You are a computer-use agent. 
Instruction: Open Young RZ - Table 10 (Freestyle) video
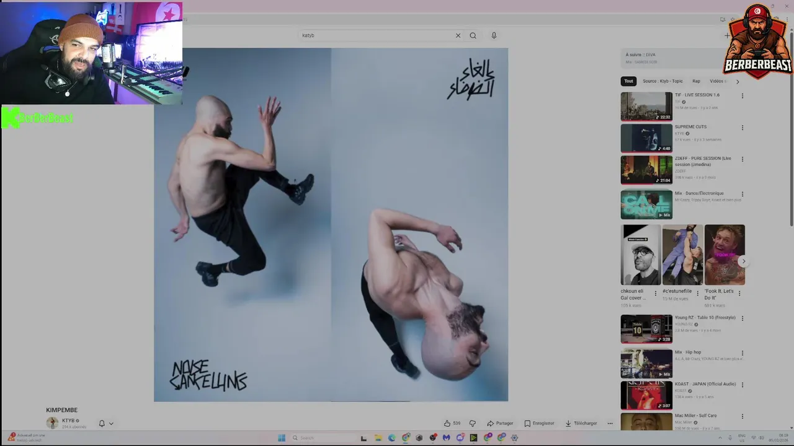646,329
